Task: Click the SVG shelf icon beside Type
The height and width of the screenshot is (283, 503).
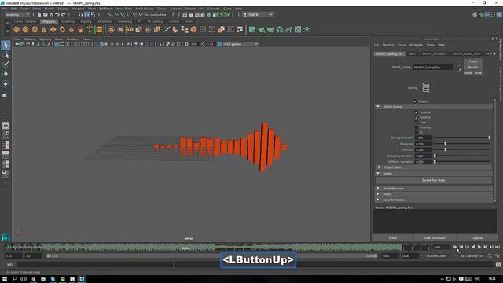Action: pyautogui.click(x=99, y=30)
